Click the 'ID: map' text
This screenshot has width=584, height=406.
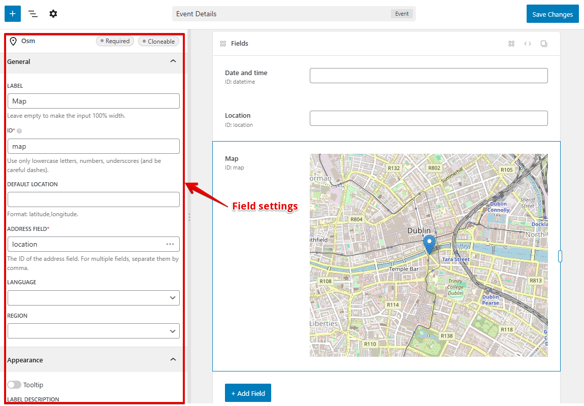click(x=234, y=168)
